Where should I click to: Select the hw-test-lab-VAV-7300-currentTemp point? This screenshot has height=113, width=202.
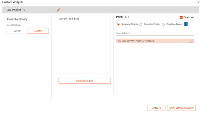point(155,41)
